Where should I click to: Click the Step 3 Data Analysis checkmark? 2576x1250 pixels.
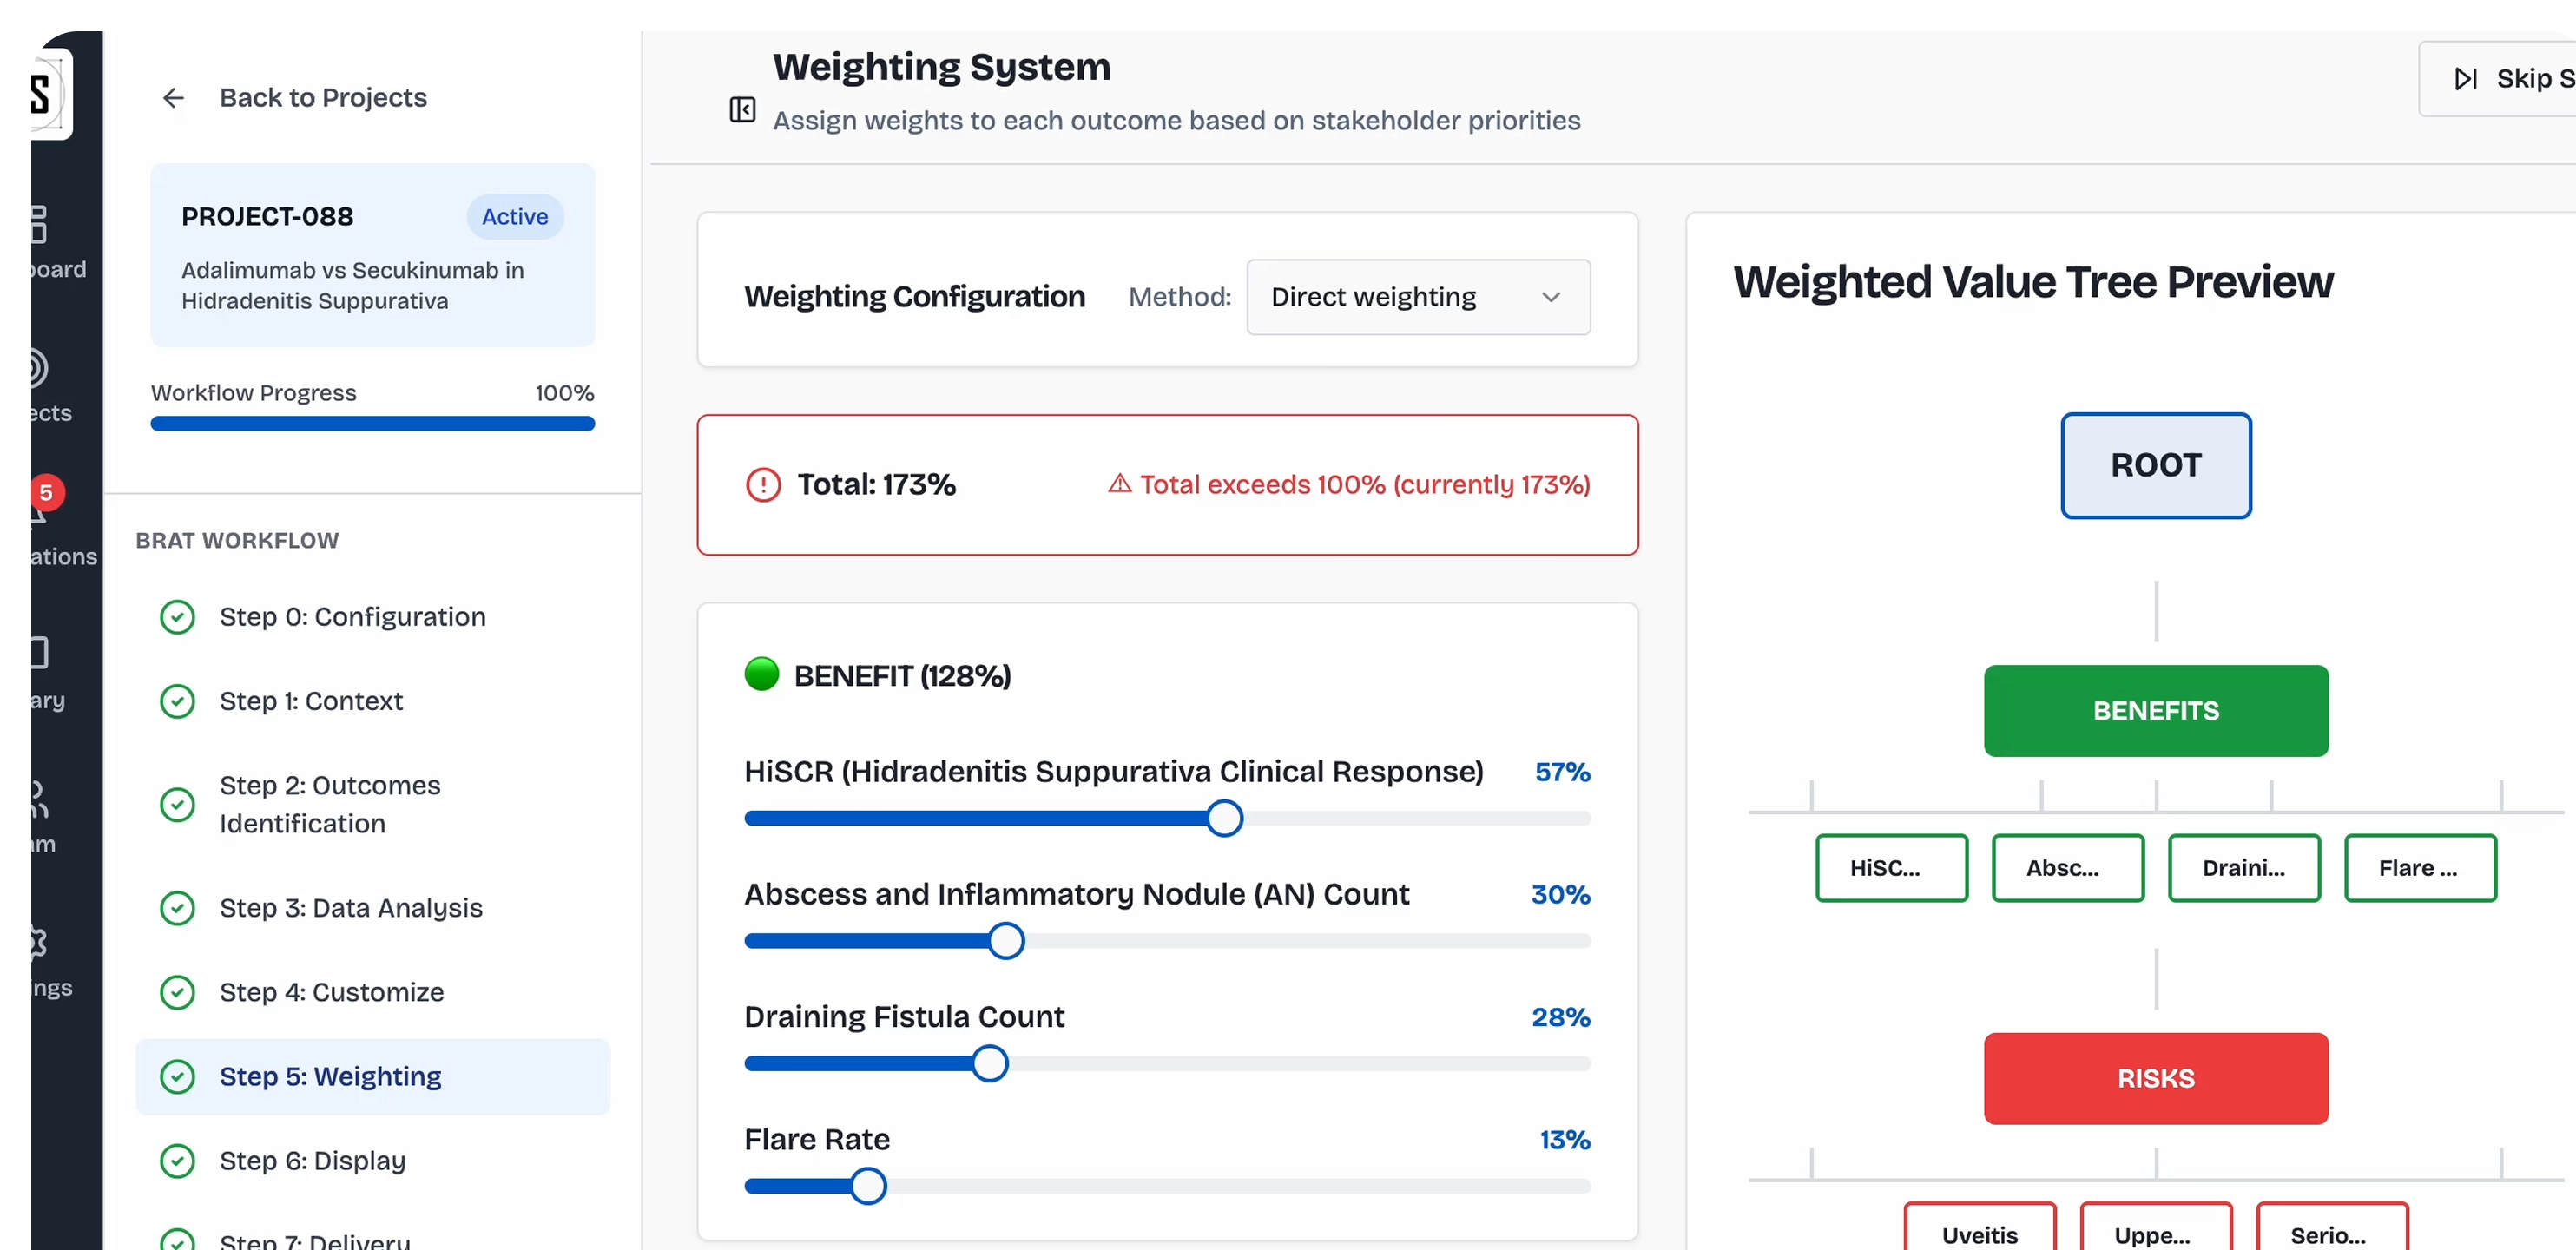(178, 908)
